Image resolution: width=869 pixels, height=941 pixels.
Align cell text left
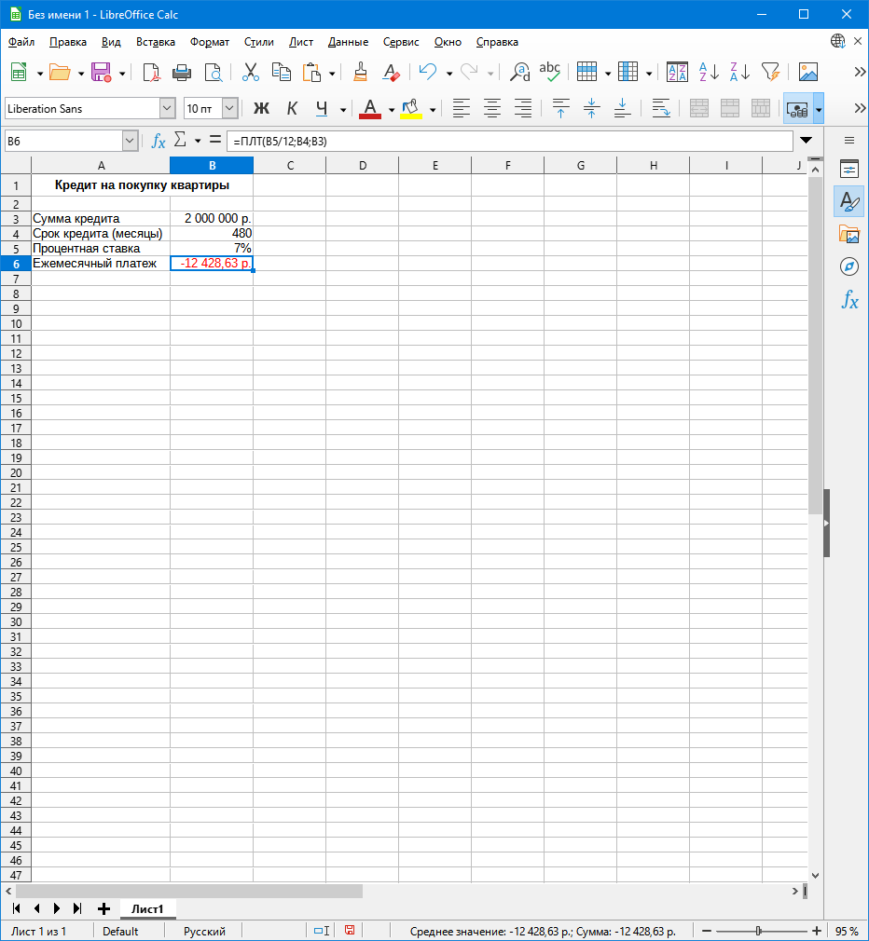pyautogui.click(x=462, y=109)
